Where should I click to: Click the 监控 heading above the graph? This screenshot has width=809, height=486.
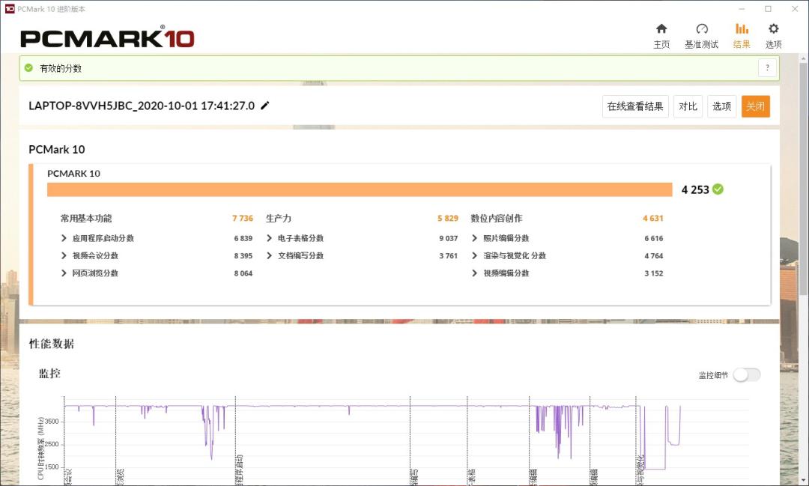(x=49, y=374)
